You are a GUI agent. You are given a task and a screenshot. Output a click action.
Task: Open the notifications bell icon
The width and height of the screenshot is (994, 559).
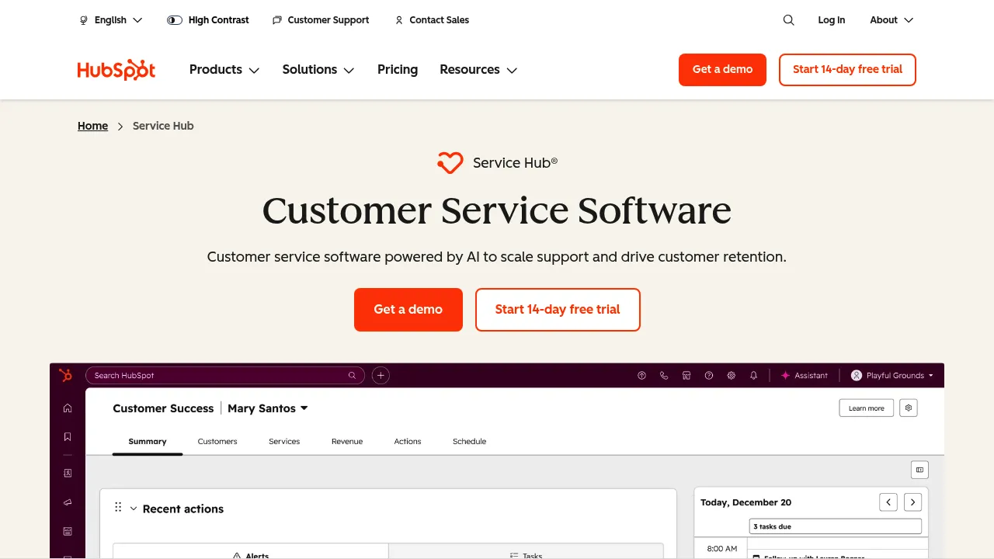[753, 375]
